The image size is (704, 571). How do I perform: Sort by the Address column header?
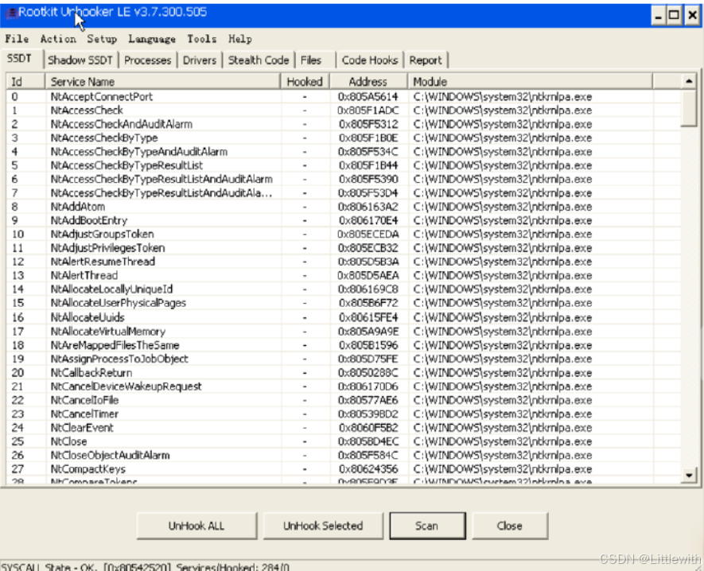pos(368,82)
